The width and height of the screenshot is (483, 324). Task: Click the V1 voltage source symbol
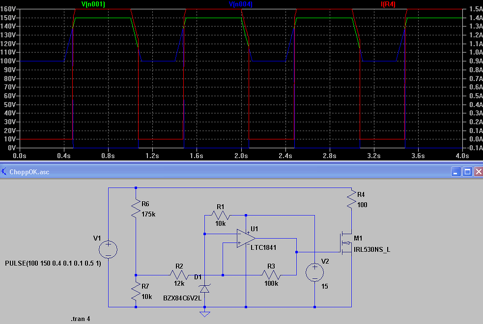[x=108, y=249]
